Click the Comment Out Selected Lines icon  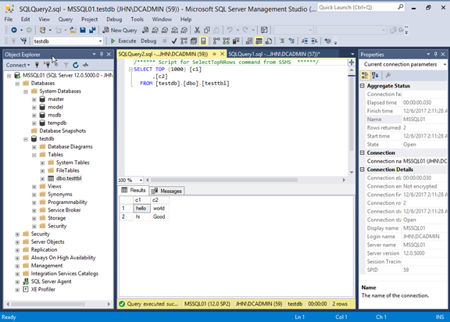tap(282, 41)
